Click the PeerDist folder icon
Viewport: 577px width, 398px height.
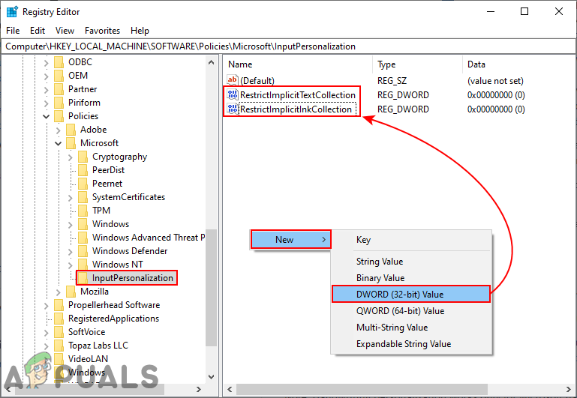(x=83, y=170)
